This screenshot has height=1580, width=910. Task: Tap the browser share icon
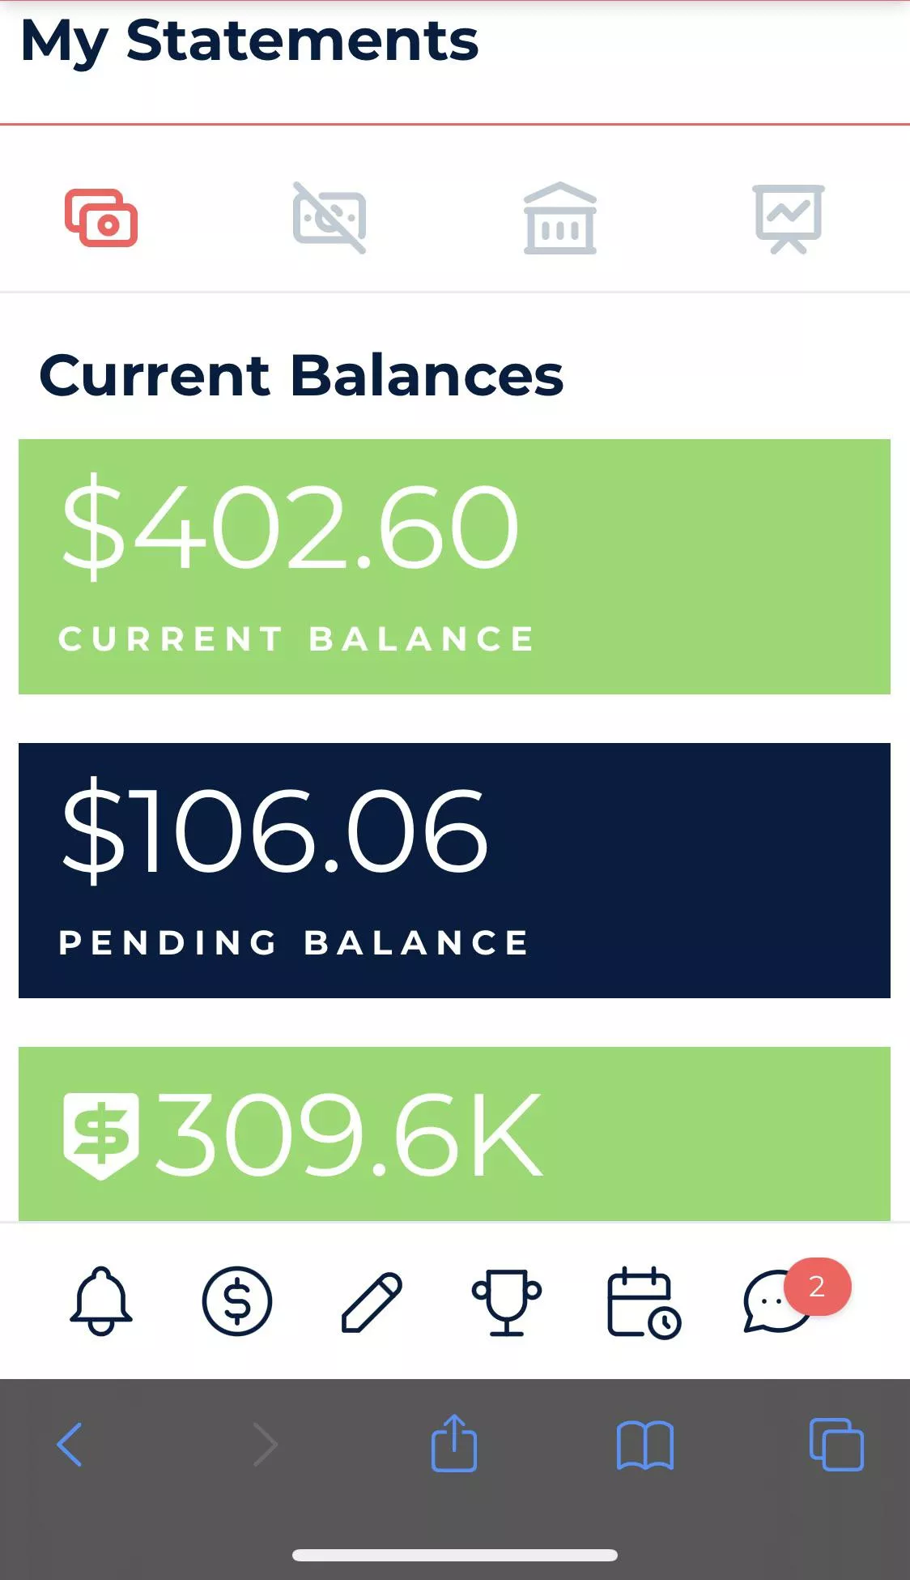pos(454,1443)
